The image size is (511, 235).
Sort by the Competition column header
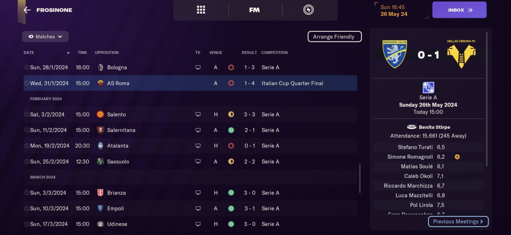(274, 52)
